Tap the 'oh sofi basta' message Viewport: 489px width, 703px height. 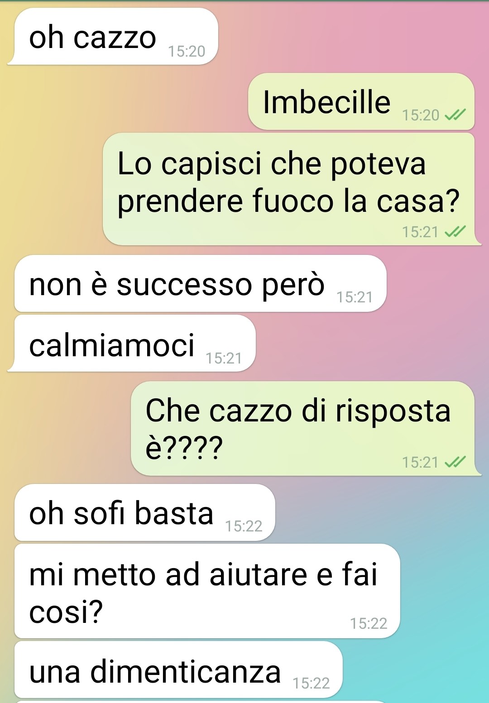click(145, 512)
